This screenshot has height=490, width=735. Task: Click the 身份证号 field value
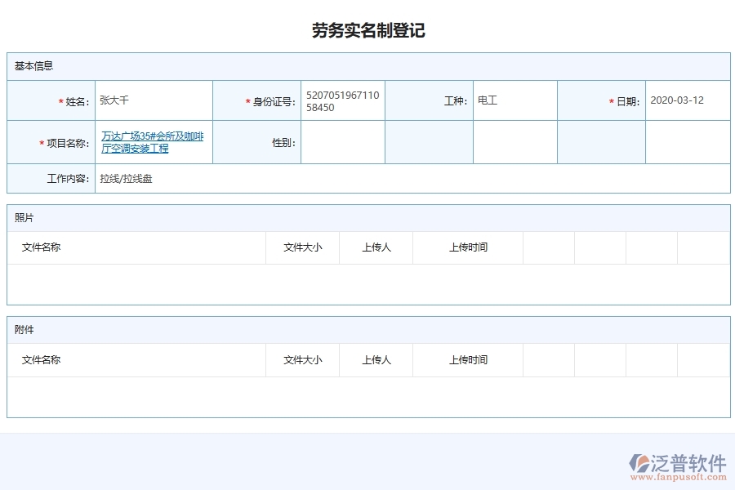[341, 100]
